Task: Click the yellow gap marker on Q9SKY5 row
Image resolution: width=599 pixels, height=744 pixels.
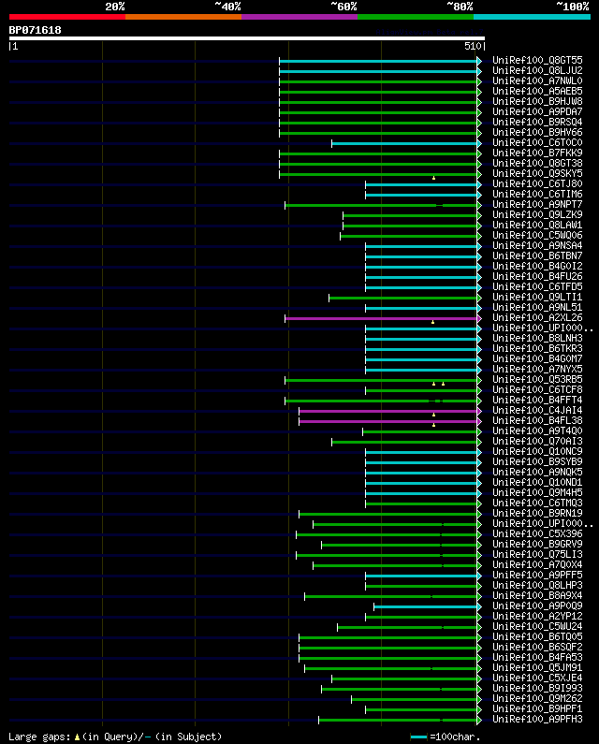Action: (434, 178)
